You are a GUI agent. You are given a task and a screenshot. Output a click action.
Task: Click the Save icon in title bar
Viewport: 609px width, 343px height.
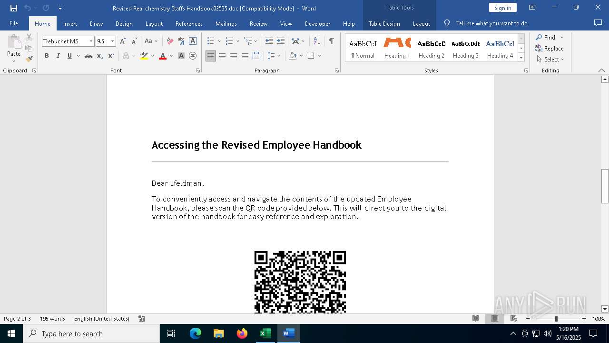click(14, 8)
